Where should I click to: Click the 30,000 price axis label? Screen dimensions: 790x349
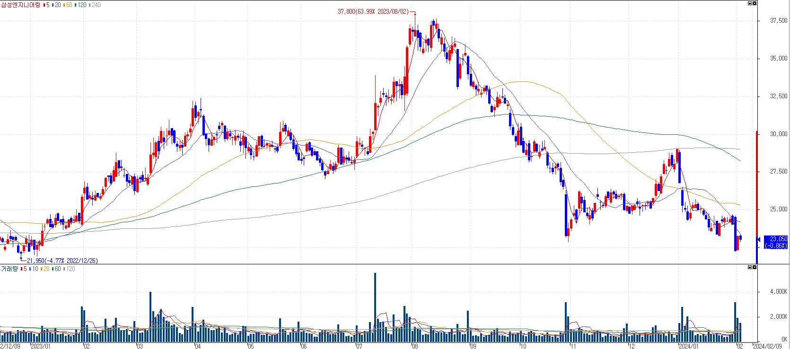[779, 134]
